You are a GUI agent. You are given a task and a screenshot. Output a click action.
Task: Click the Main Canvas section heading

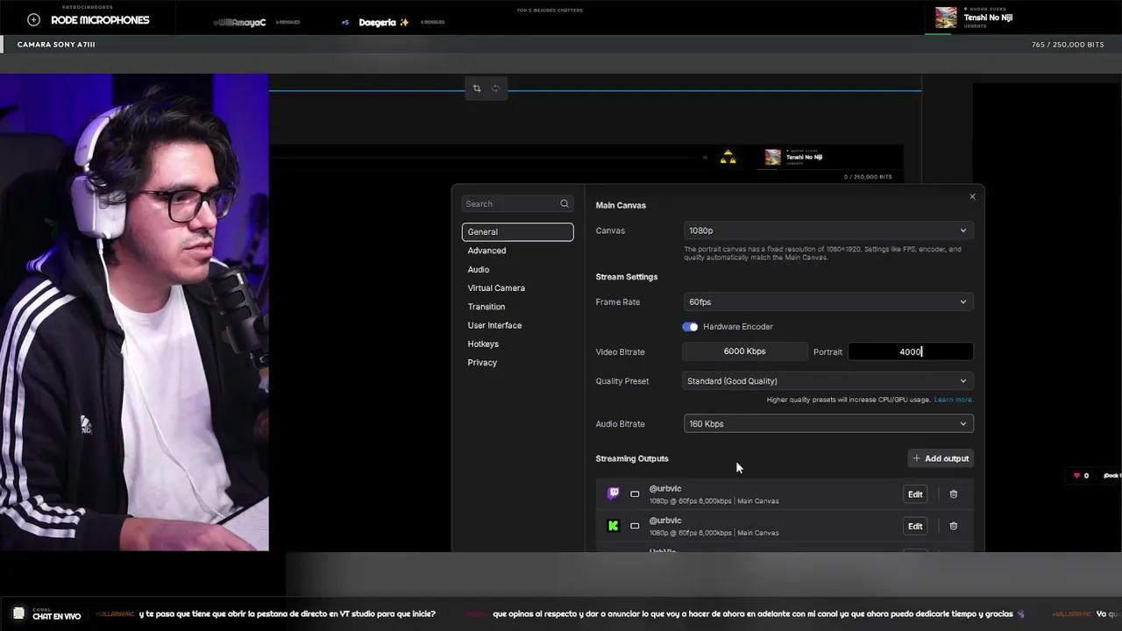pyautogui.click(x=621, y=205)
